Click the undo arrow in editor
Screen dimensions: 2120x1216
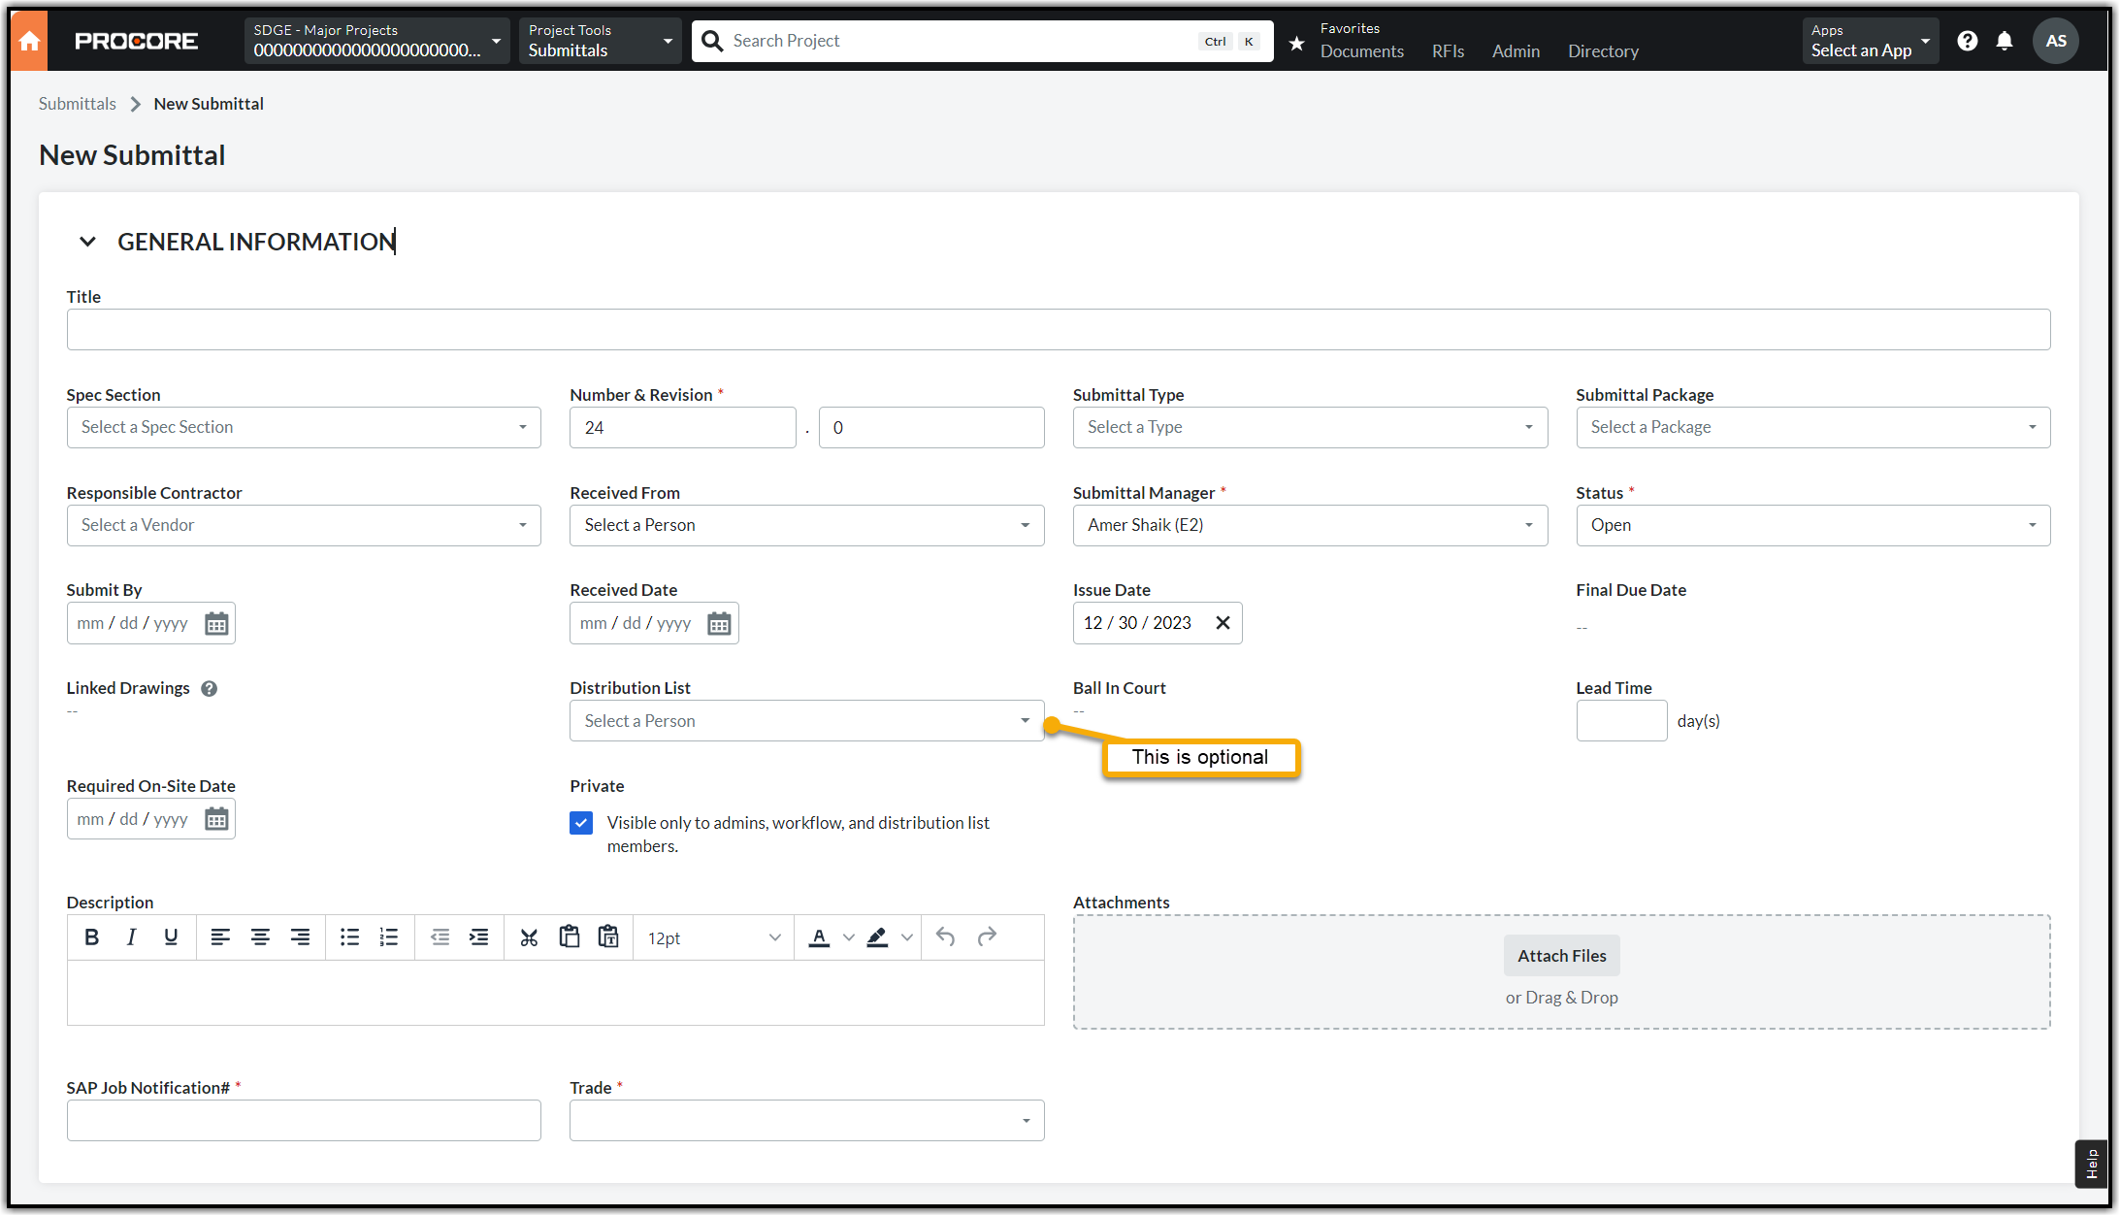tap(945, 937)
